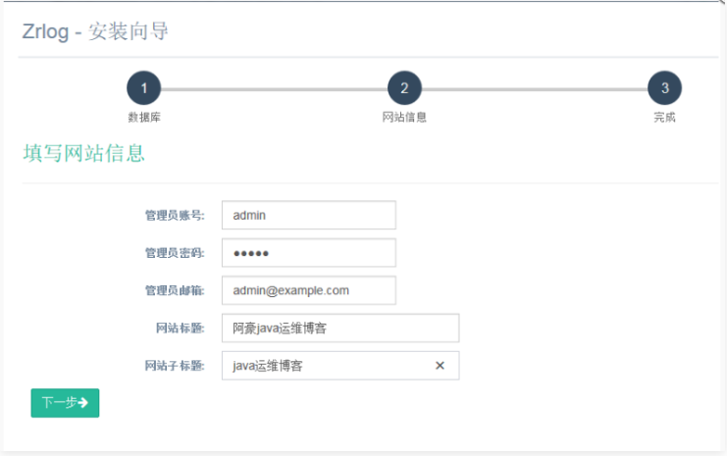Click into the 管理员密码 password field
This screenshot has height=456, width=727.
click(x=308, y=253)
